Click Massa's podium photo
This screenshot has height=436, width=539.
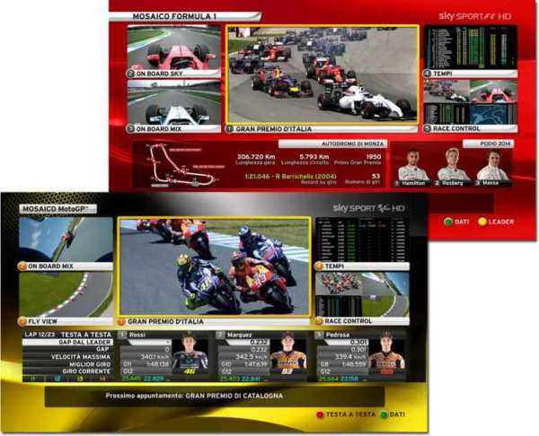pos(492,165)
